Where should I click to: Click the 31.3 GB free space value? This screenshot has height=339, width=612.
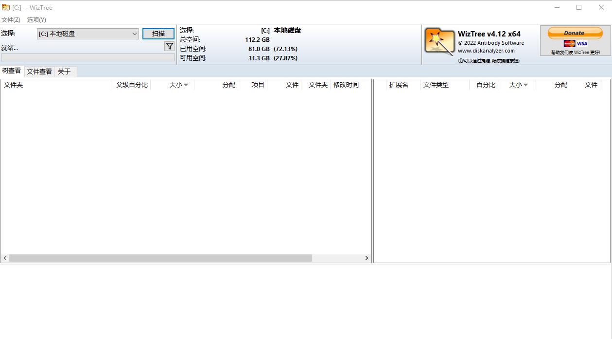pyautogui.click(x=259, y=58)
